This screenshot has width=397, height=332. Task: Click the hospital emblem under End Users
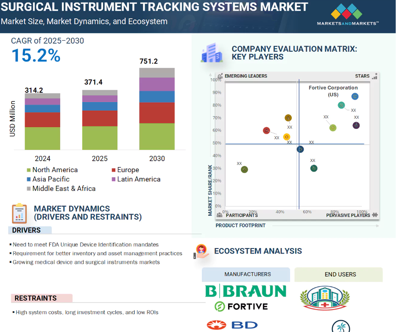click(x=325, y=298)
